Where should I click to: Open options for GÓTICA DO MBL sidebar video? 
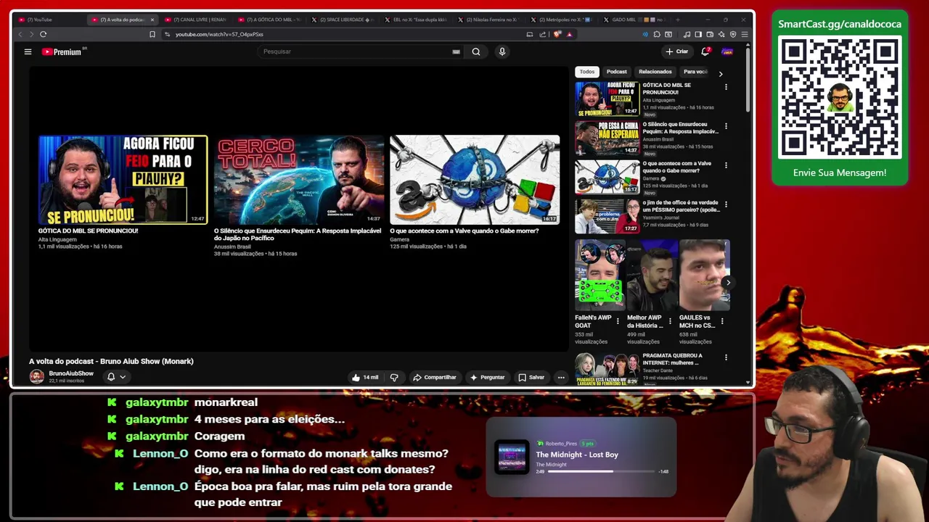726,87
